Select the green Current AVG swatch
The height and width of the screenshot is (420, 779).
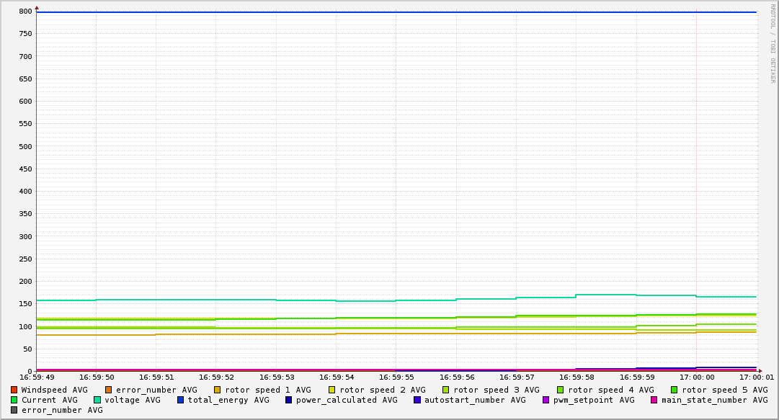14,400
